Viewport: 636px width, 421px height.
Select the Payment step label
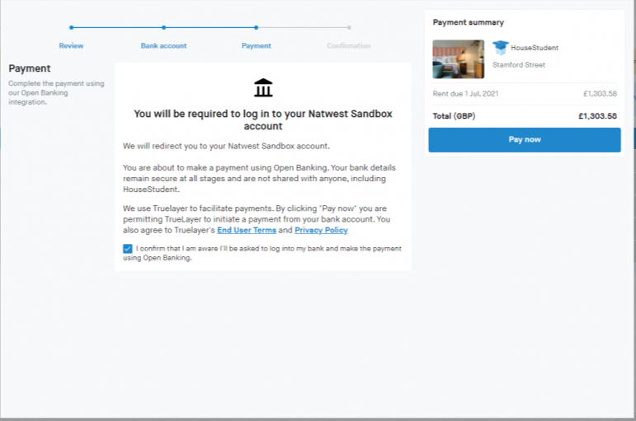(256, 46)
